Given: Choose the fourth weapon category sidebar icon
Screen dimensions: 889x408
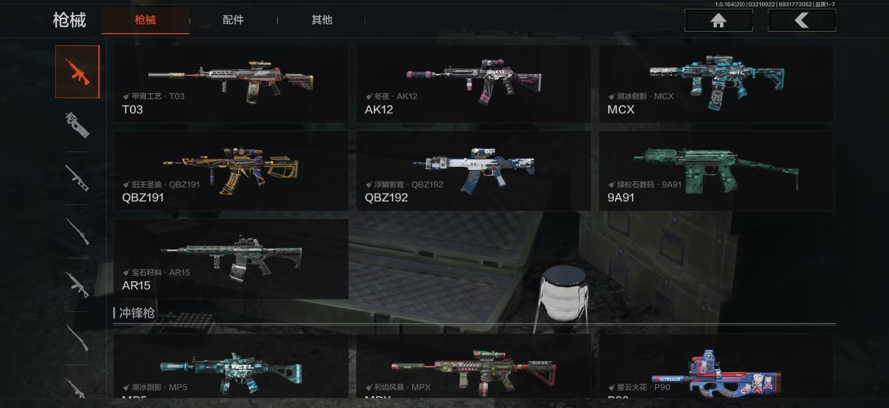Looking at the screenshot, I should [x=77, y=231].
